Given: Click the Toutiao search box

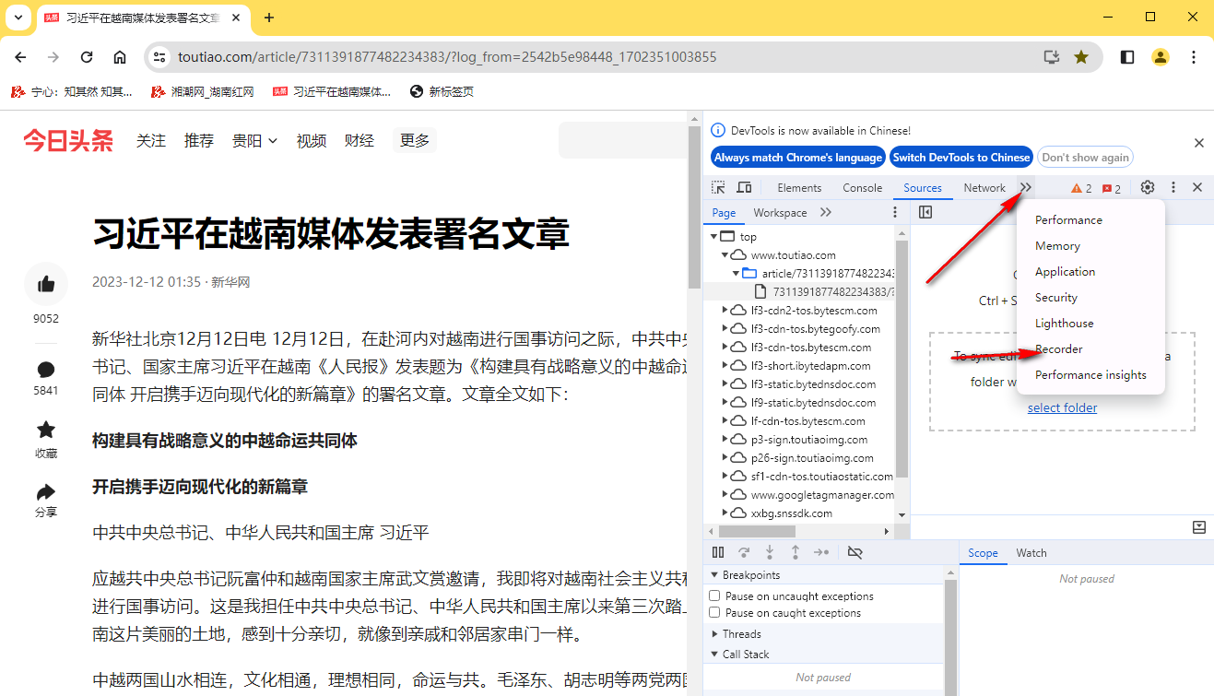Looking at the screenshot, I should tap(622, 140).
